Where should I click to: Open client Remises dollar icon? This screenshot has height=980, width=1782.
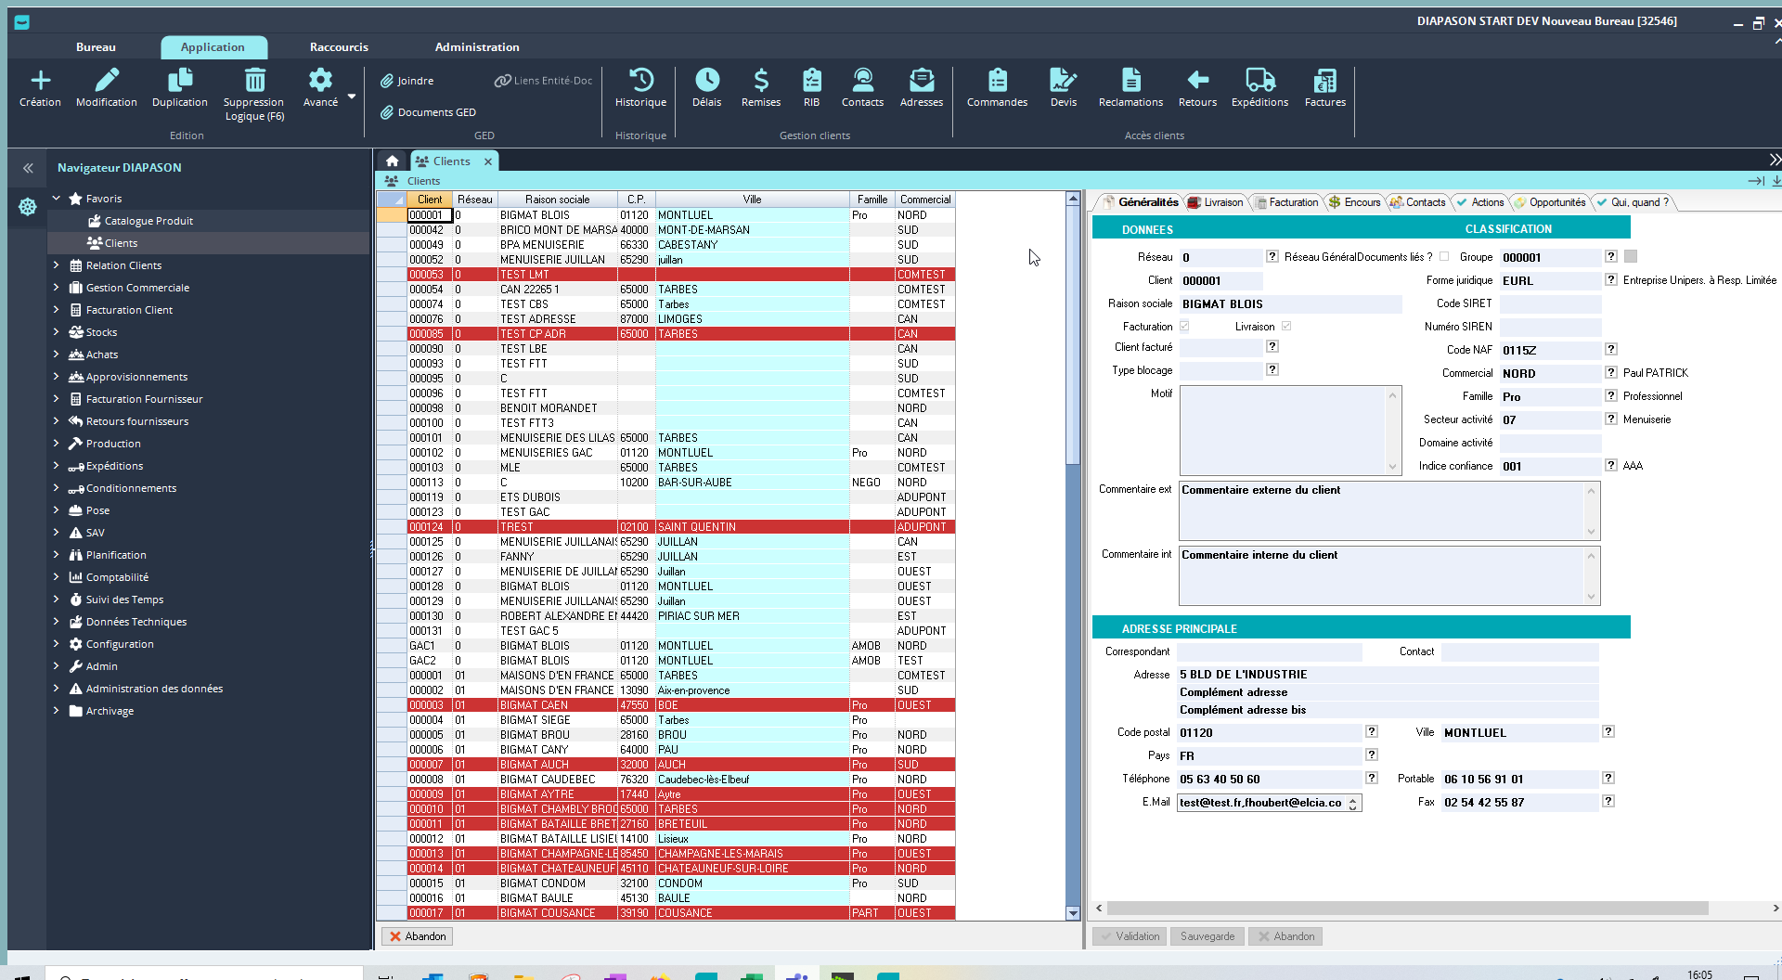[760, 81]
